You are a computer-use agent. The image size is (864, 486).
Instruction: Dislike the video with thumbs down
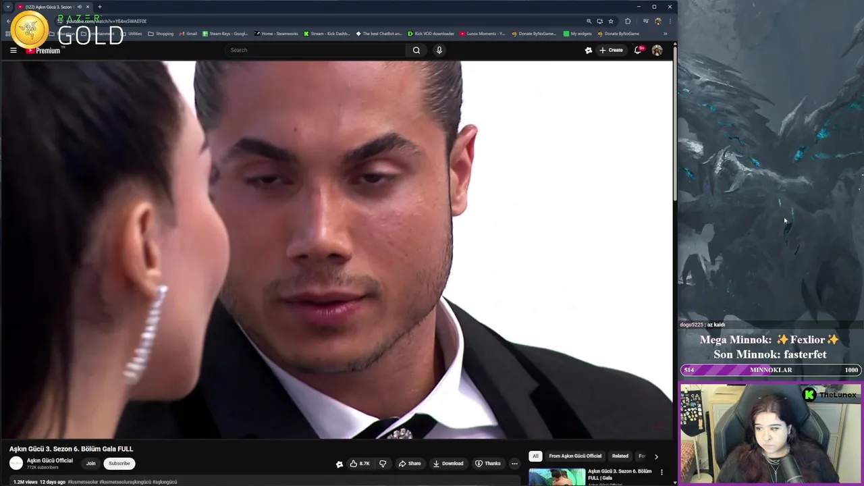(x=383, y=464)
